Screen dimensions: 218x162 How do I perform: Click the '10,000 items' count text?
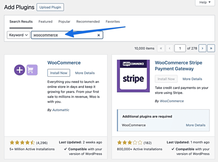pos(144,48)
